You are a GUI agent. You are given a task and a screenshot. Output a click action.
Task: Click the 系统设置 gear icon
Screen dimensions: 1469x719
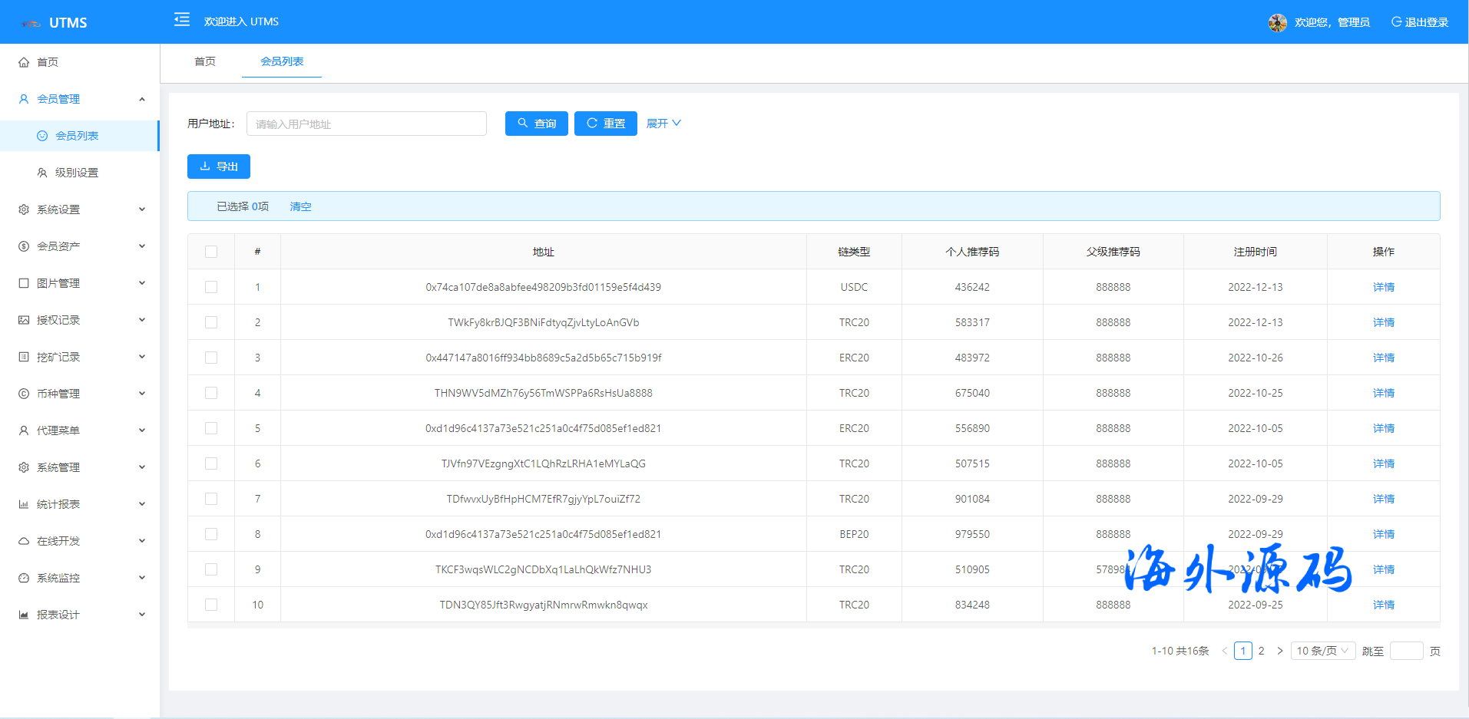tap(24, 209)
